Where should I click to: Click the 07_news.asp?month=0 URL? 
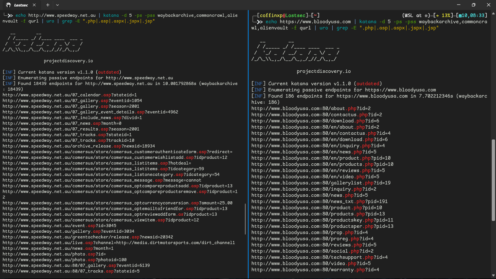coord(62,123)
